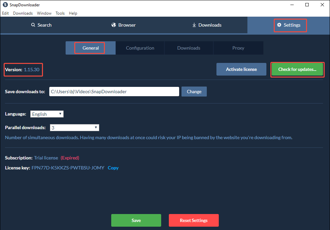Open the Proxy settings tab

238,48
